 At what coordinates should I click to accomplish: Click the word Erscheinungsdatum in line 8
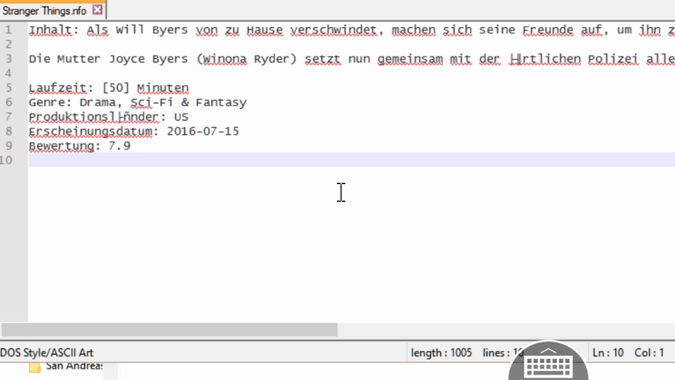tap(90, 131)
